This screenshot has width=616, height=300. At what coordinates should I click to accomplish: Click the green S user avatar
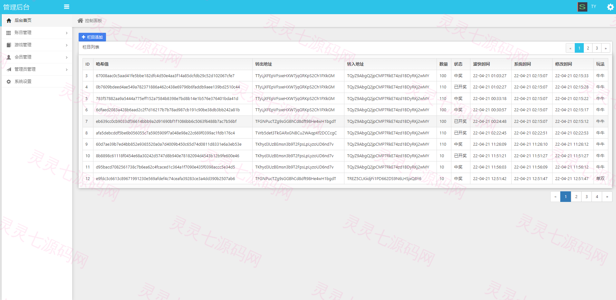coord(582,7)
